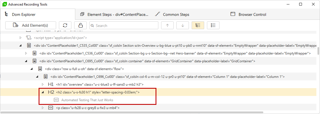The height and width of the screenshot is (114, 320).
Task: Toggle the highlighted tree view mode button
Action: coord(198,25)
